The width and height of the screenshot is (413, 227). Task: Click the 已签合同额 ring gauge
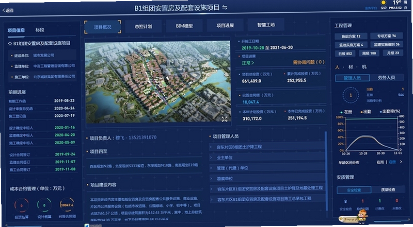[x=67, y=205]
